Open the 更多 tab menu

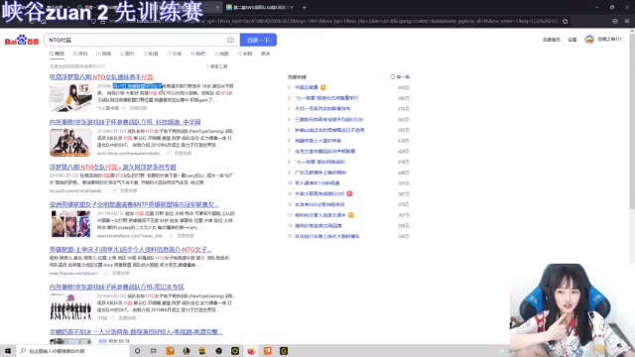[266, 54]
